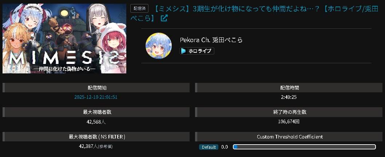Click the 0.0 coefficient value
The width and height of the screenshot is (385, 157).
coord(225,147)
